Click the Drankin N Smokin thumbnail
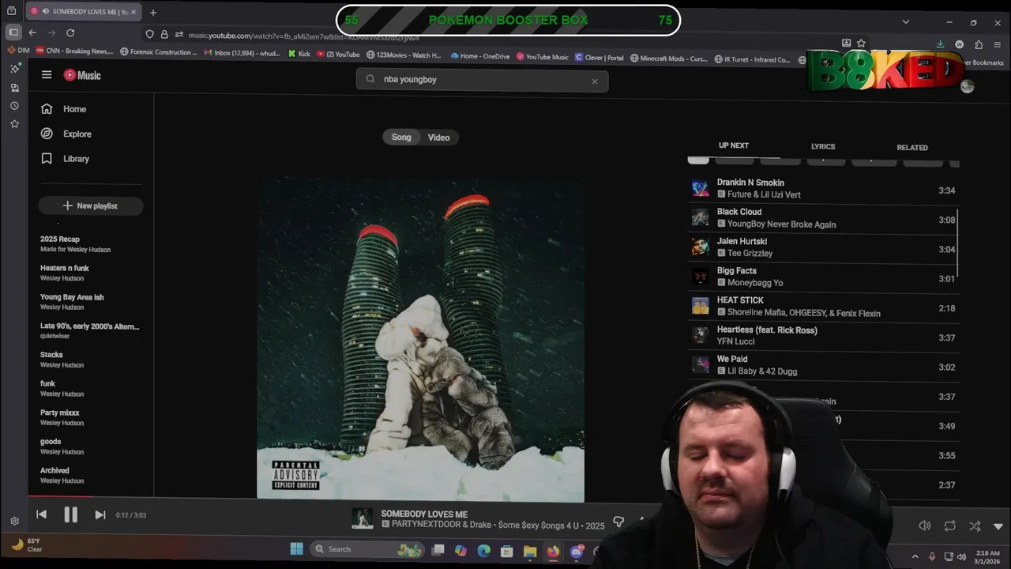The height and width of the screenshot is (569, 1011). point(700,188)
